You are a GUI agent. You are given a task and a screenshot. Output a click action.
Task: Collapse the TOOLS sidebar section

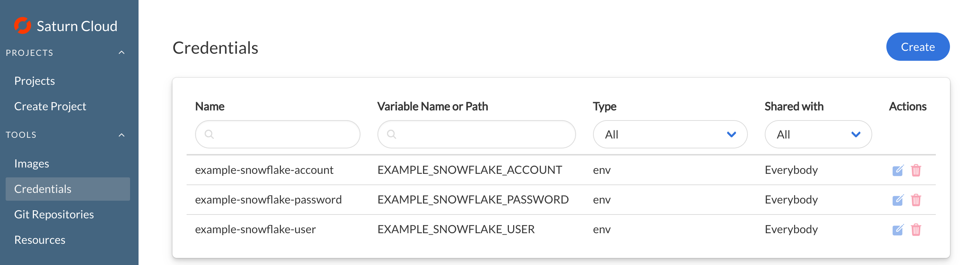(x=121, y=135)
